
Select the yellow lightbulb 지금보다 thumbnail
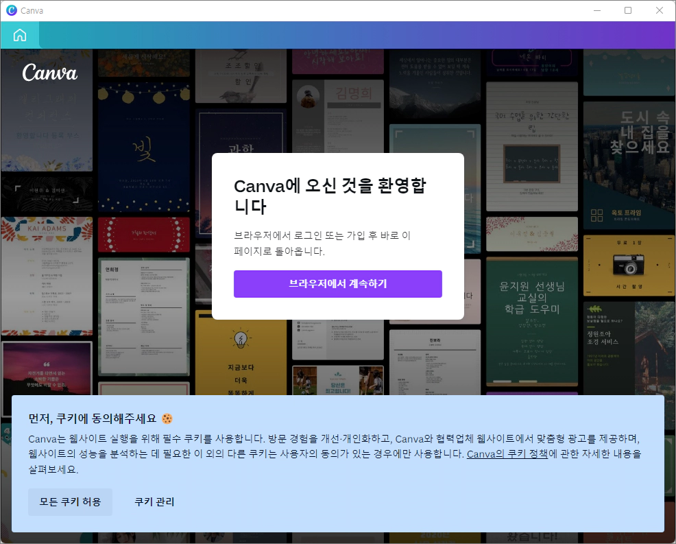(241, 353)
